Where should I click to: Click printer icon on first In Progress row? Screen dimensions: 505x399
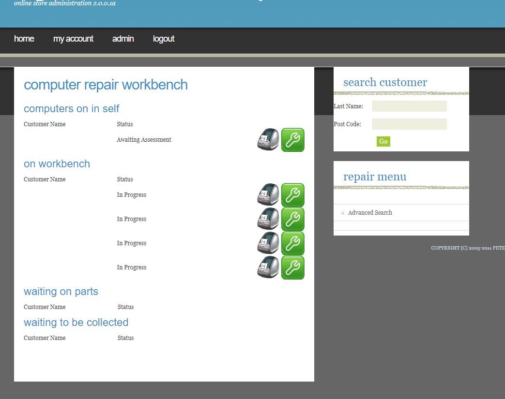pyautogui.click(x=268, y=195)
